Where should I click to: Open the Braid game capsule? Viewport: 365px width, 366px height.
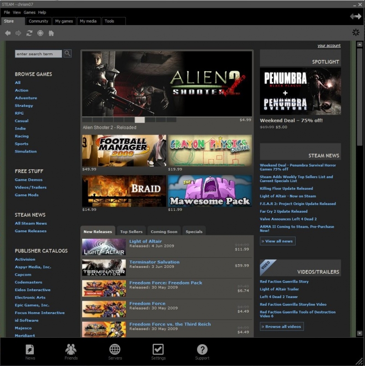pyautogui.click(x=124, y=191)
